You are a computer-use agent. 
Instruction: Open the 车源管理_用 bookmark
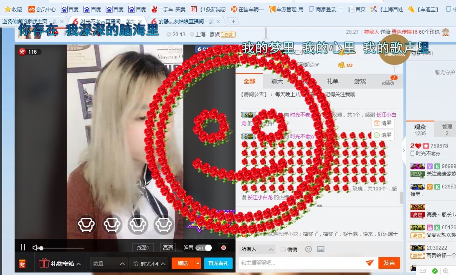coord(286,9)
